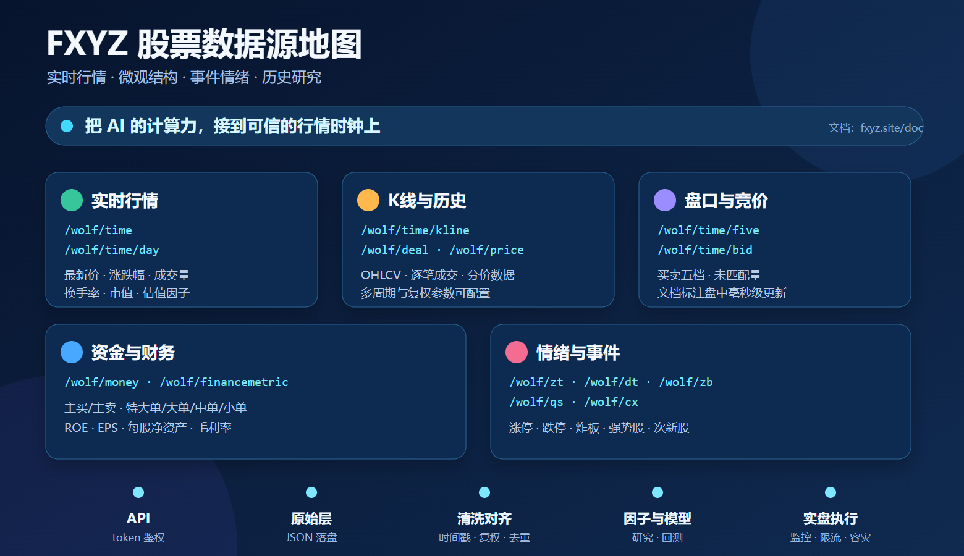Click the FXYZ 股票数据源地图 main title
The width and height of the screenshot is (964, 556).
pos(204,44)
